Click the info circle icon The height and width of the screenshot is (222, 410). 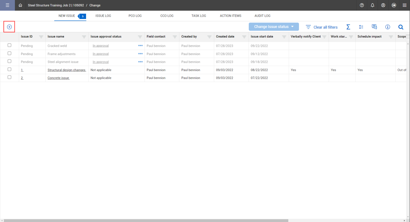(x=387, y=27)
